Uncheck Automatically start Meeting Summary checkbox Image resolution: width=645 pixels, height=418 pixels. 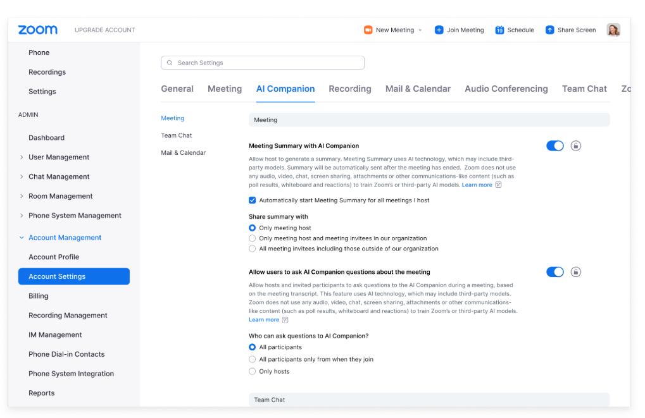click(252, 200)
